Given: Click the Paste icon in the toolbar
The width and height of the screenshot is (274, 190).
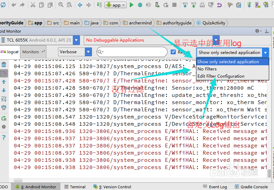Looking at the screenshot, I should coord(50,5).
